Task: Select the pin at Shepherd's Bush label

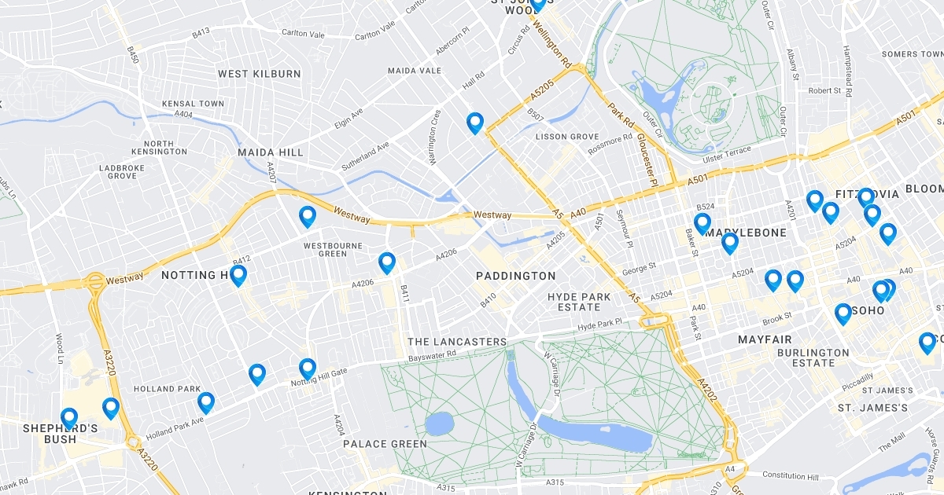Action: [69, 419]
